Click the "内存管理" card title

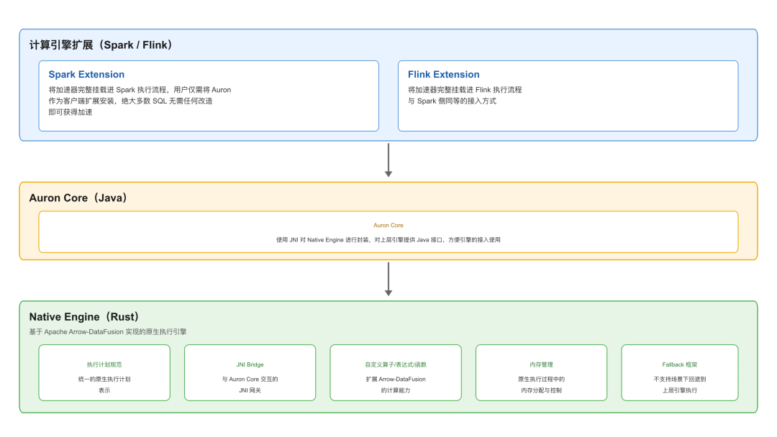(x=541, y=364)
